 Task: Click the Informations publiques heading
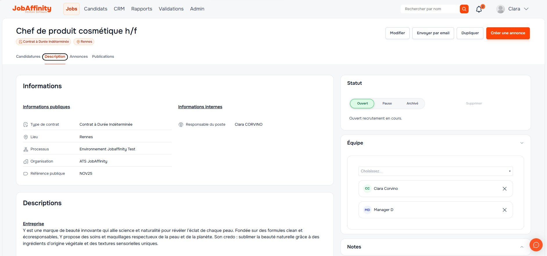[x=46, y=107]
